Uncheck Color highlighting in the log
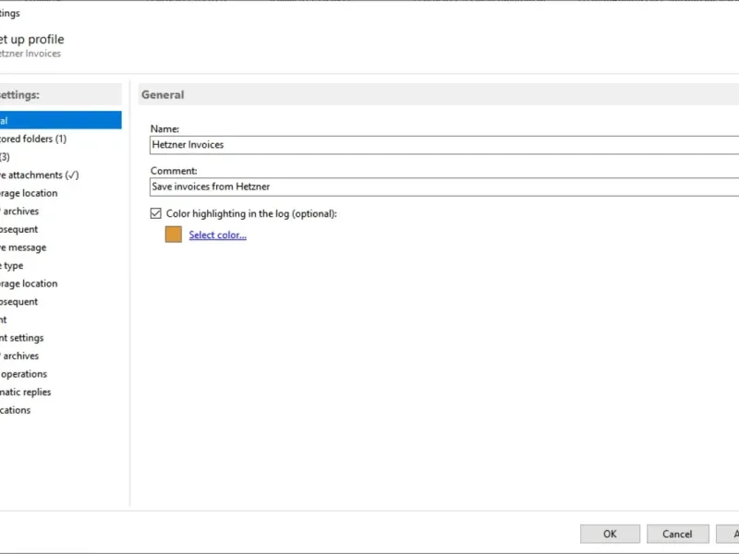The height and width of the screenshot is (554, 739). [x=155, y=214]
